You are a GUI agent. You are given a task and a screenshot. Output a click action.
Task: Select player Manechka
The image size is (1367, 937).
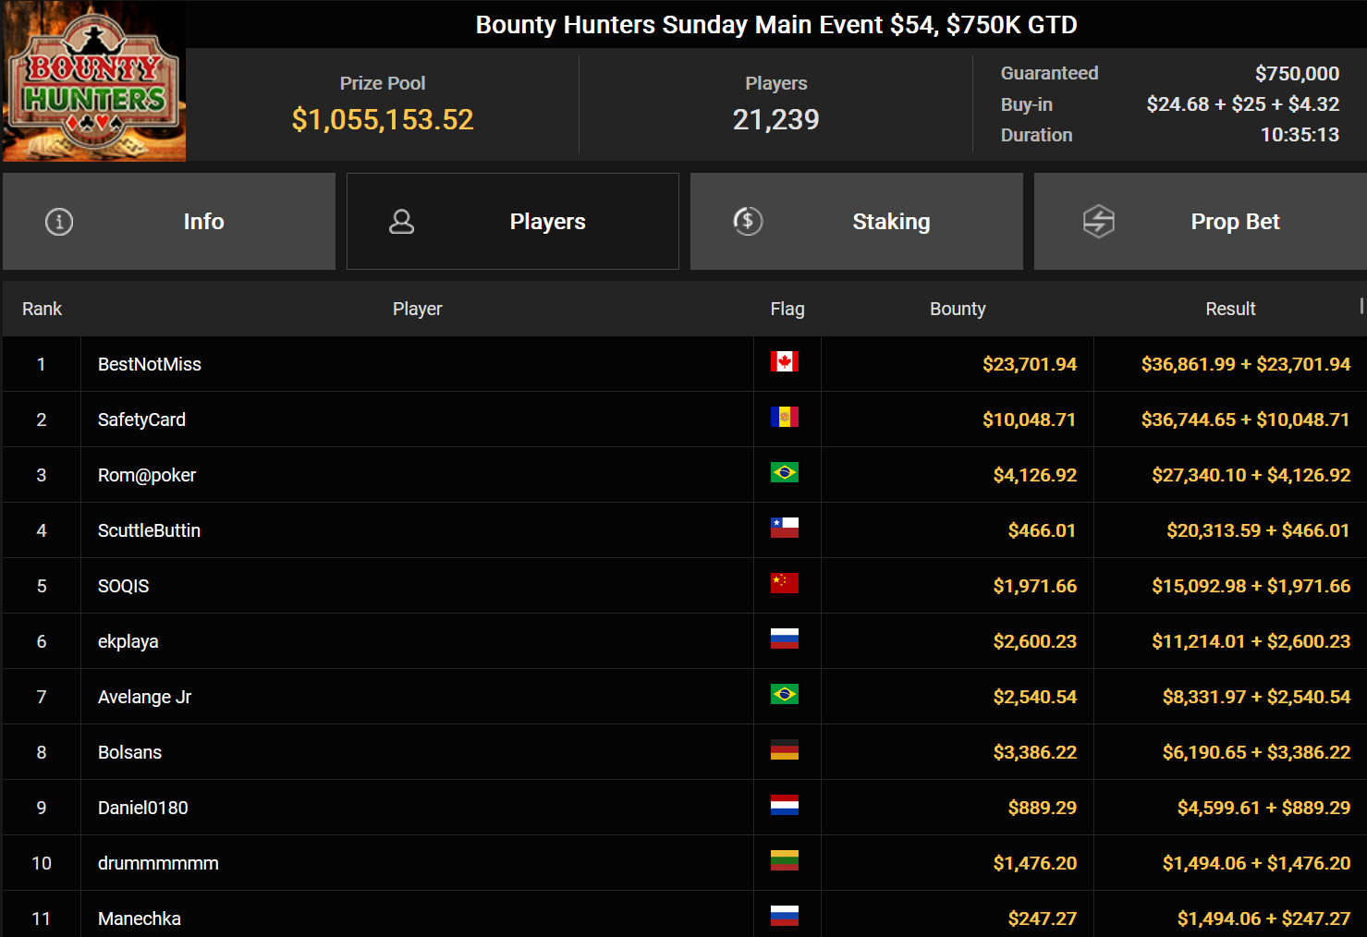click(x=139, y=919)
